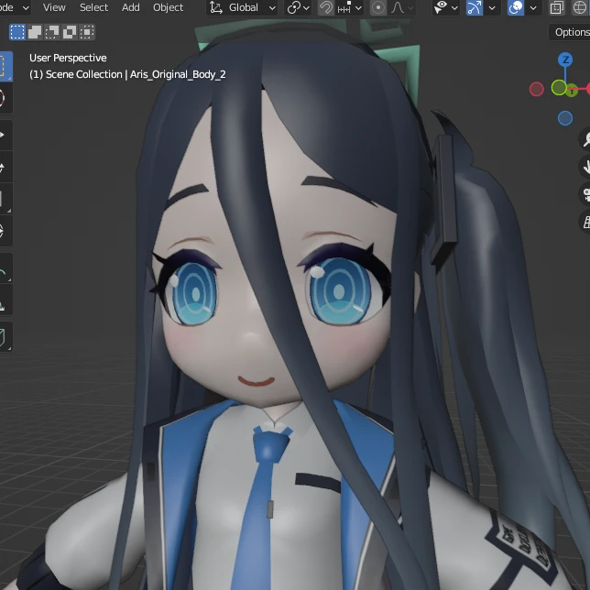Open the Global transform orientation dropdown

(242, 7)
